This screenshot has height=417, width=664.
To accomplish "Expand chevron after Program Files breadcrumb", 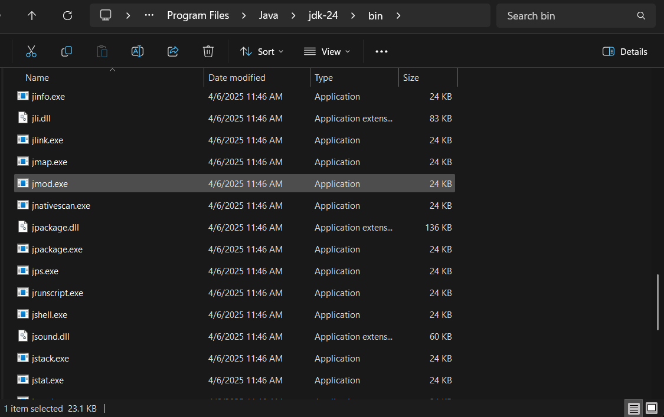I will click(x=244, y=16).
